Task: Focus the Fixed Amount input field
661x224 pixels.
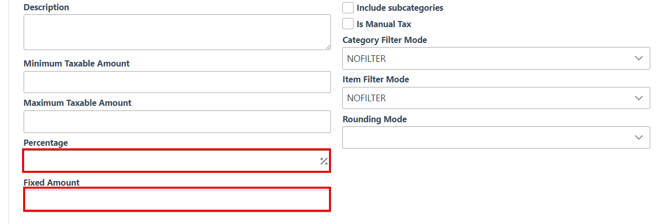Action: pyautogui.click(x=177, y=199)
